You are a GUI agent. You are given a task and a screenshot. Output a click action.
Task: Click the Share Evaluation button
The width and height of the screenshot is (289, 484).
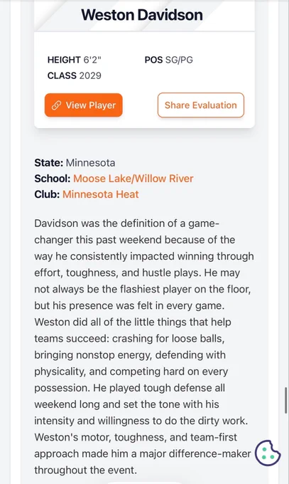click(201, 105)
